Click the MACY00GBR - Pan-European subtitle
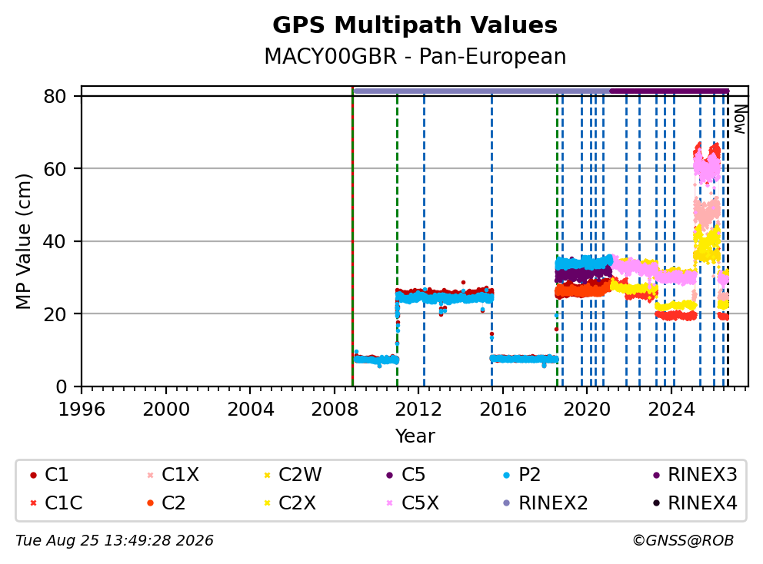Image resolution: width=763 pixels, height=564 pixels. [x=415, y=56]
